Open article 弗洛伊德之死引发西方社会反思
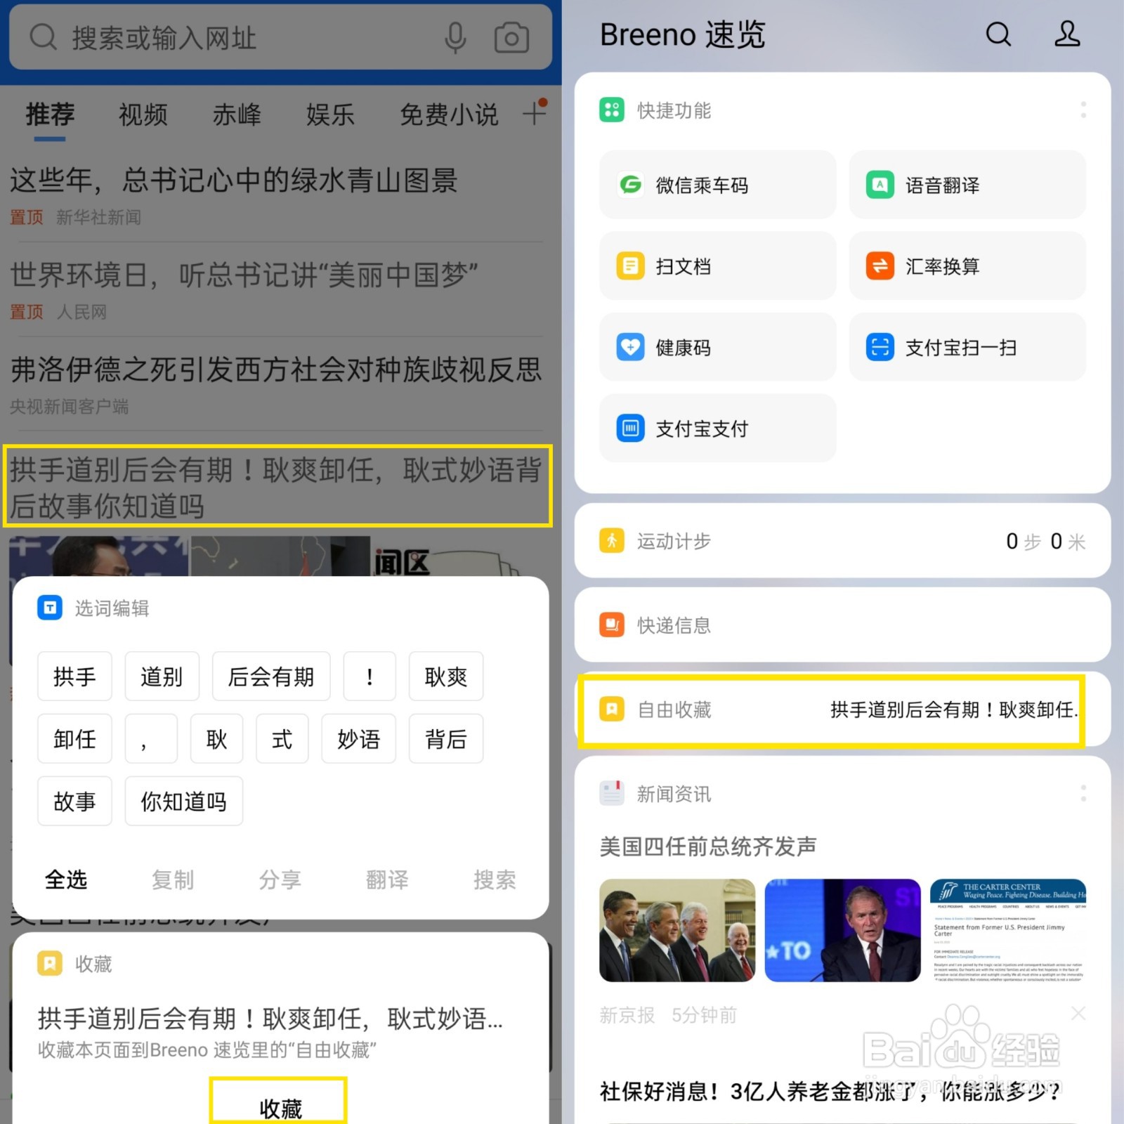Screen dimensions: 1124x1124 click(x=276, y=370)
